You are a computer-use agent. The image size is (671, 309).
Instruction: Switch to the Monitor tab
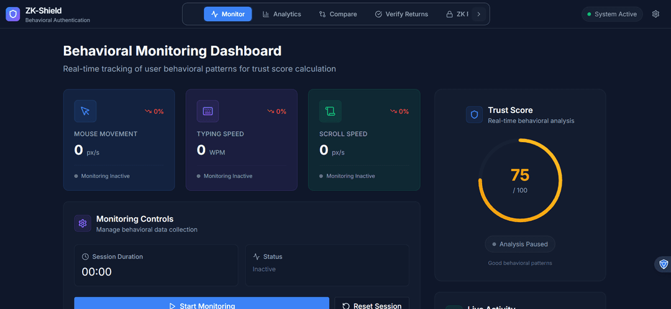pyautogui.click(x=227, y=14)
